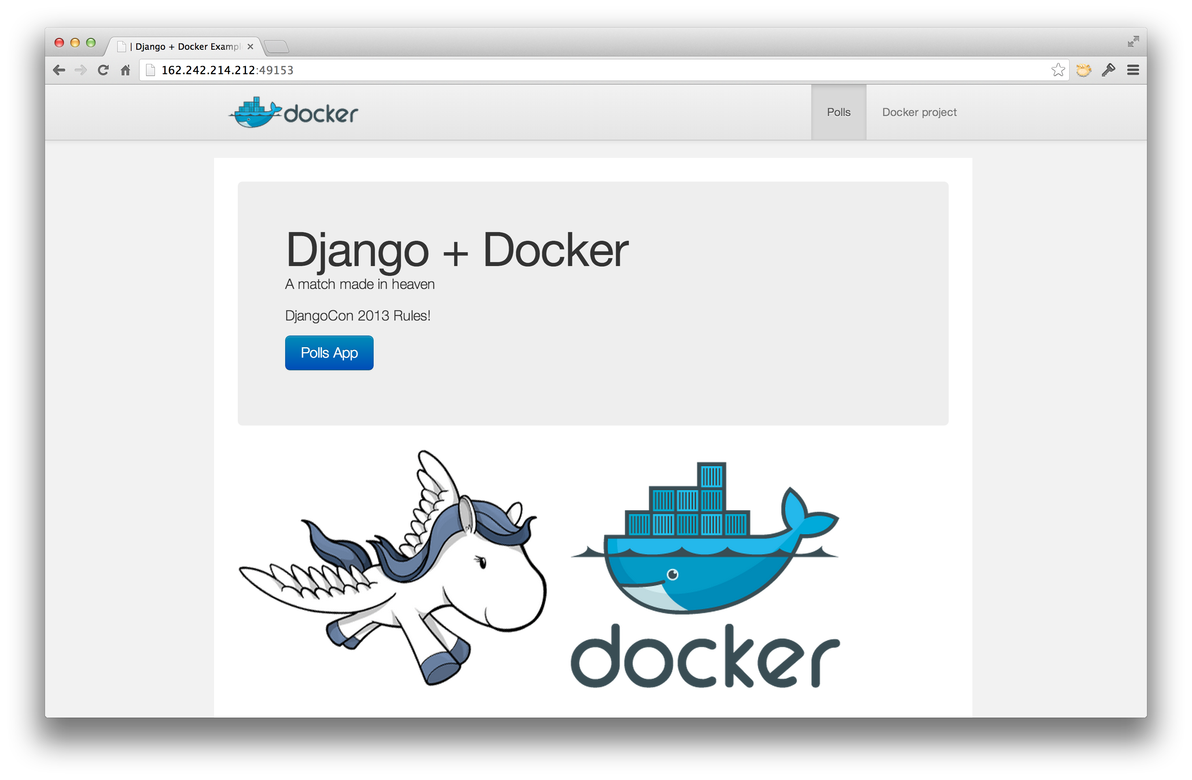The width and height of the screenshot is (1192, 780).
Task: Open the browser home page icon
Action: coord(125,70)
